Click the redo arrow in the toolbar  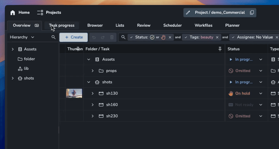(103, 37)
